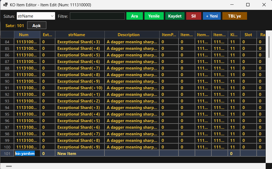
Task: Open the Sütun column dropdown
Action: point(36,16)
